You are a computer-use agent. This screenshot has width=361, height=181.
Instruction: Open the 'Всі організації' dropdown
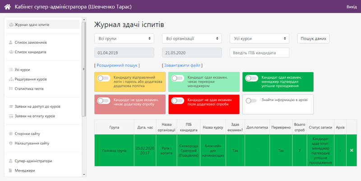pos(192,38)
